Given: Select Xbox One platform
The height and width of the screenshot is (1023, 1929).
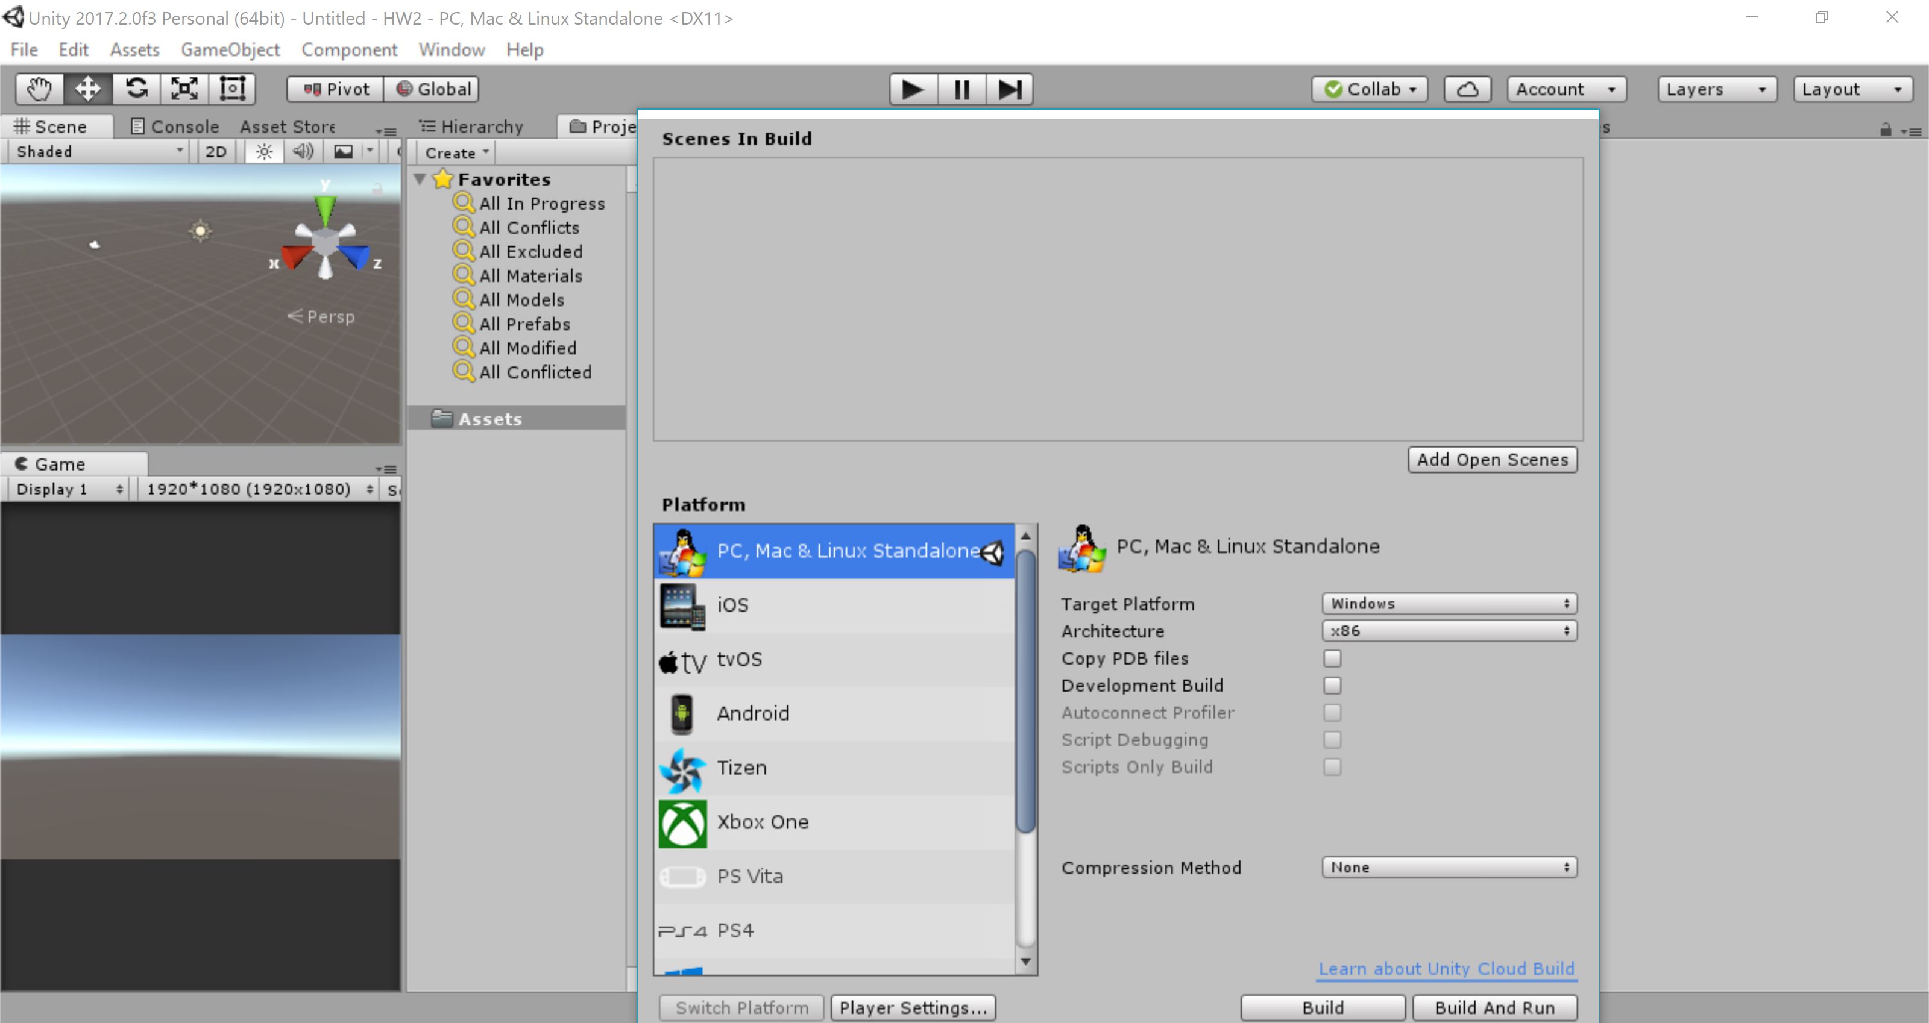Looking at the screenshot, I should (x=834, y=822).
